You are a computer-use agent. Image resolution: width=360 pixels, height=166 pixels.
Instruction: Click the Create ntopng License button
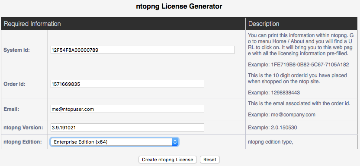pyautogui.click(x=167, y=160)
